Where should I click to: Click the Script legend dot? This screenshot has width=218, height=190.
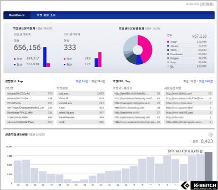pos(168,62)
